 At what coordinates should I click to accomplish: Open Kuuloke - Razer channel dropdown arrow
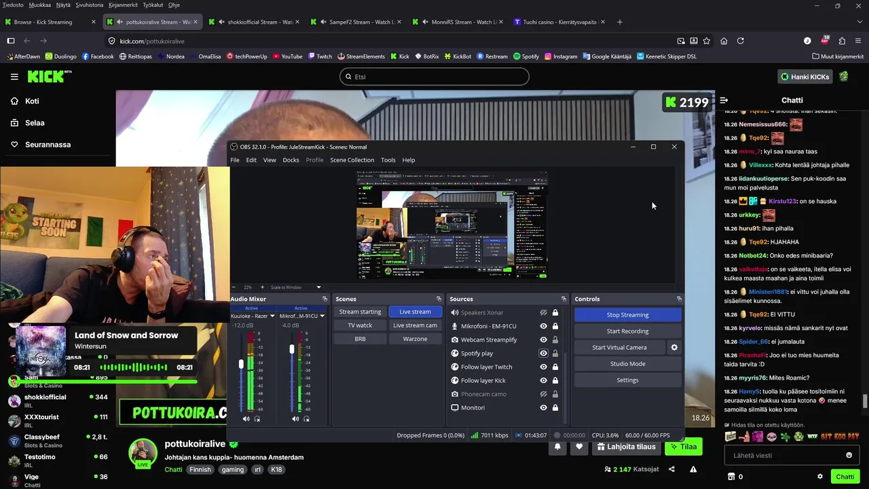(272, 316)
